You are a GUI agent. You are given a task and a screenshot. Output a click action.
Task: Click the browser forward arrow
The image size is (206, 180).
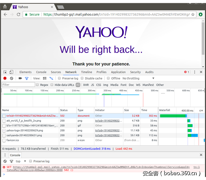pos(12,14)
